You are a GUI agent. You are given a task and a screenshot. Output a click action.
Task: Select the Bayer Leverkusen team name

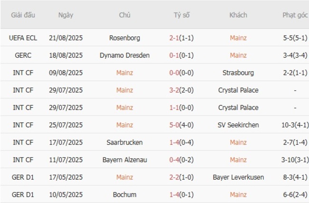(x=238, y=177)
